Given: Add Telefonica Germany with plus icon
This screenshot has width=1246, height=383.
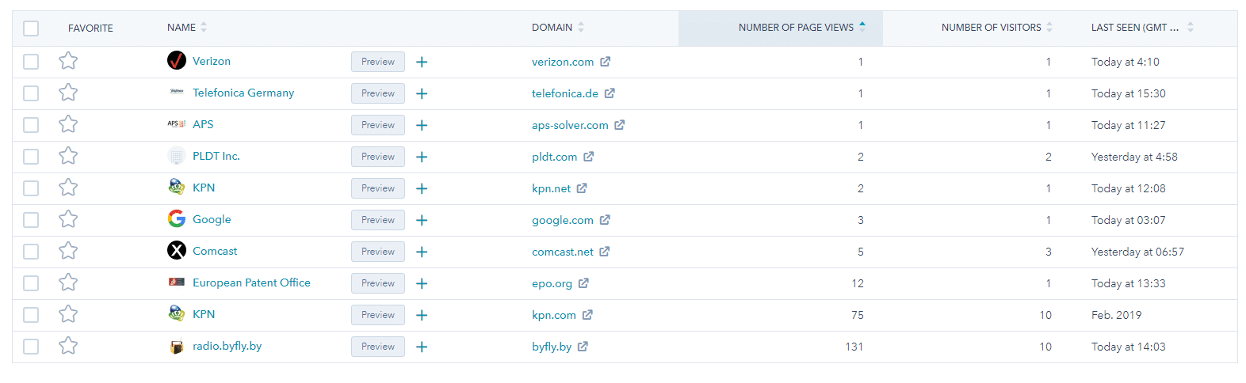Looking at the screenshot, I should pyautogui.click(x=422, y=93).
